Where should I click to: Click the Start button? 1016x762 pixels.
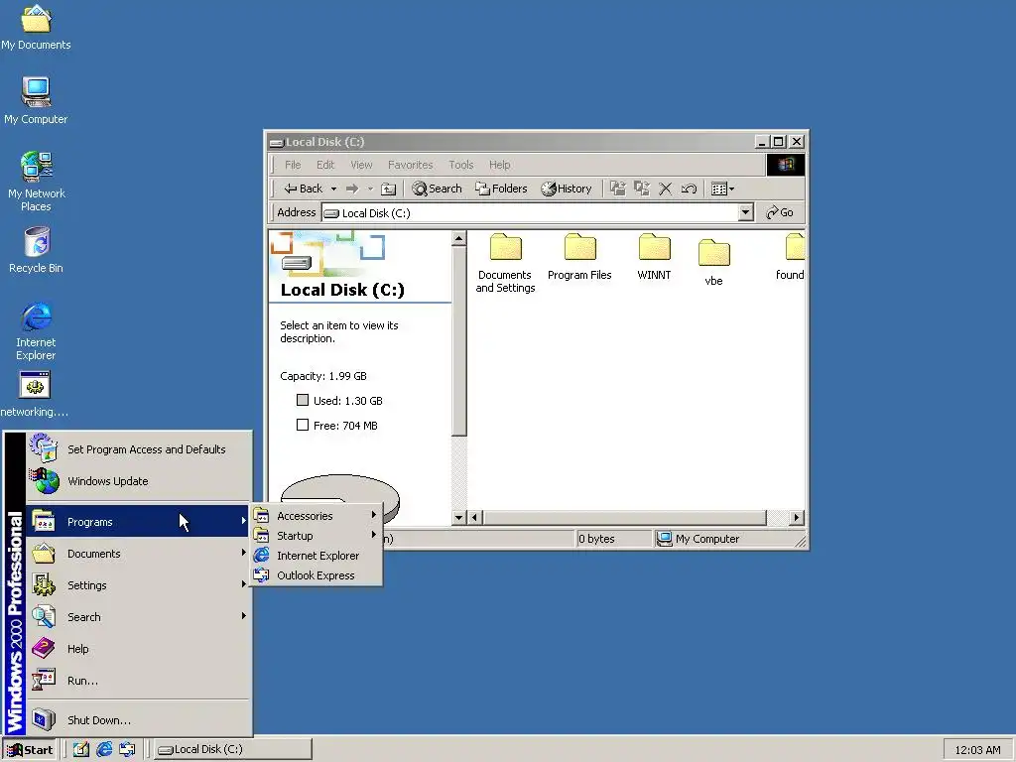[30, 750]
